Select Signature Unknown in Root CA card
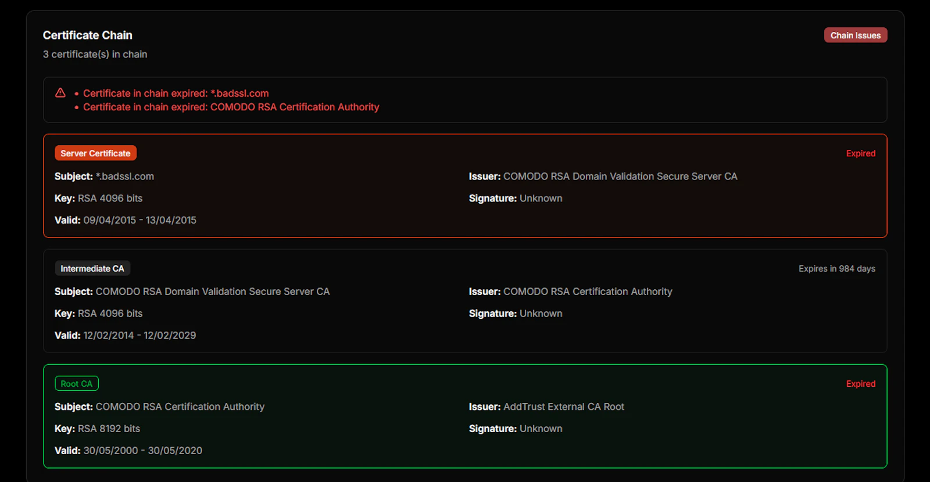The height and width of the screenshot is (482, 930). click(x=516, y=429)
